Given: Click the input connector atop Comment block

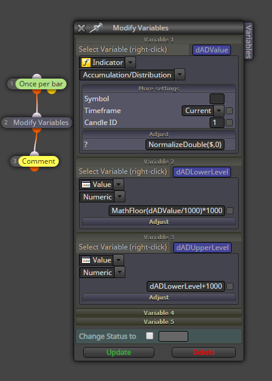Looking at the screenshot, I should (34, 154).
